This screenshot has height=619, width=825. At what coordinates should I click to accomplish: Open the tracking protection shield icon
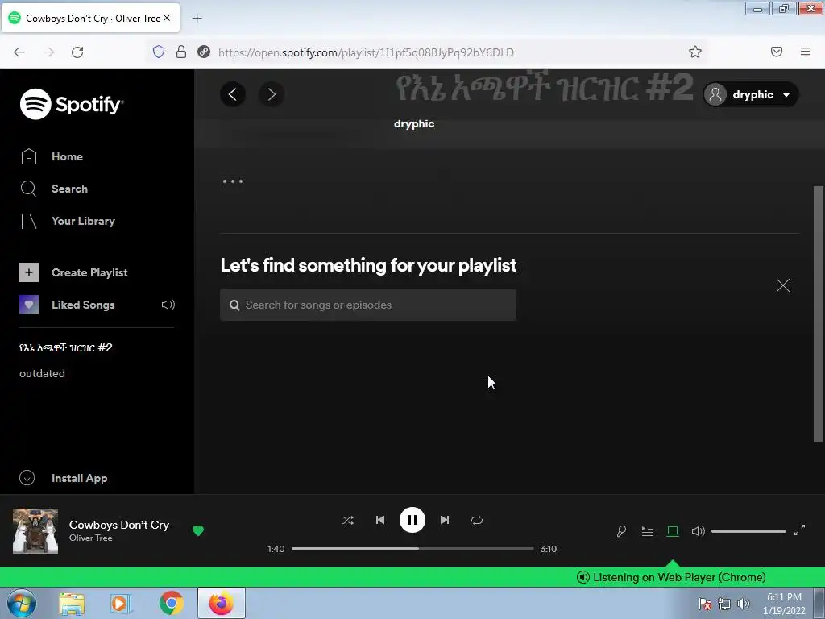tap(159, 52)
